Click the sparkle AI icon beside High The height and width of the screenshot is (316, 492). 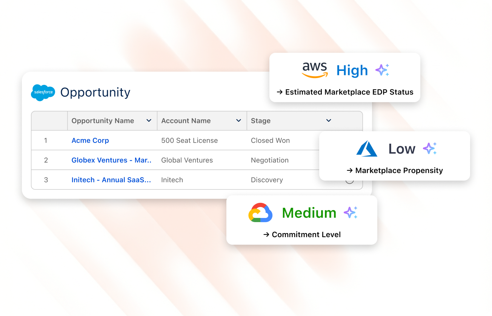[x=382, y=70]
